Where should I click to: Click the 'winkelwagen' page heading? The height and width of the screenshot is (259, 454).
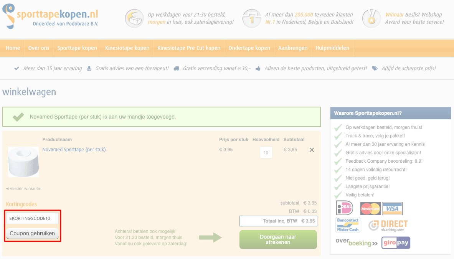tap(29, 92)
